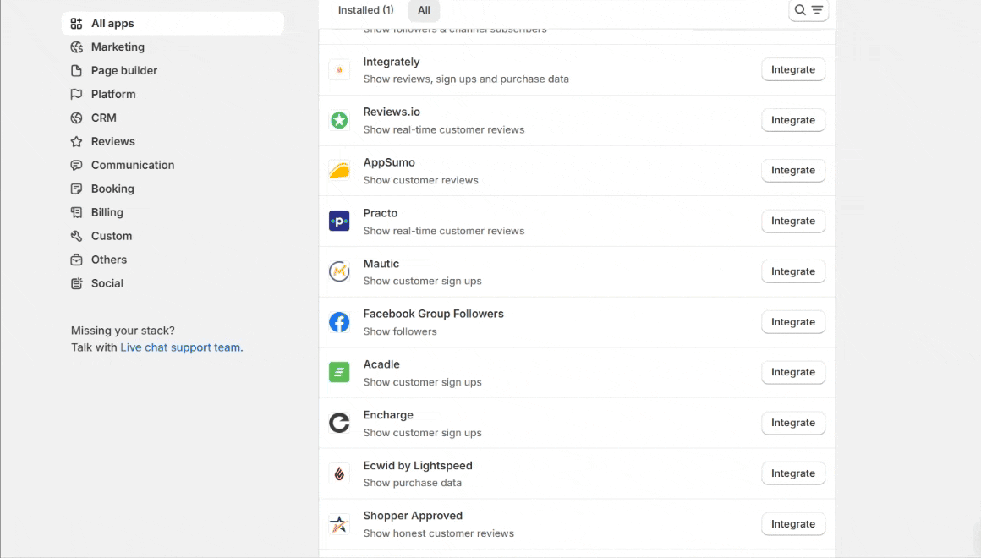Click the Ecwid by Lightspeed title
The height and width of the screenshot is (558, 981).
click(418, 465)
